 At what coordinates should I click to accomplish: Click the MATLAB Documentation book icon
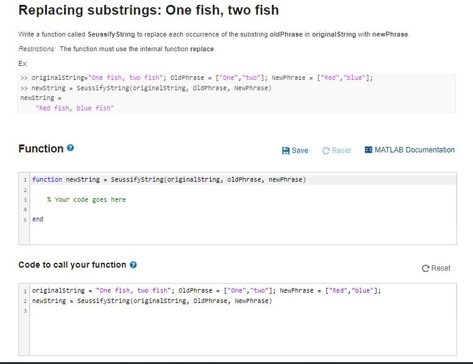click(368, 150)
